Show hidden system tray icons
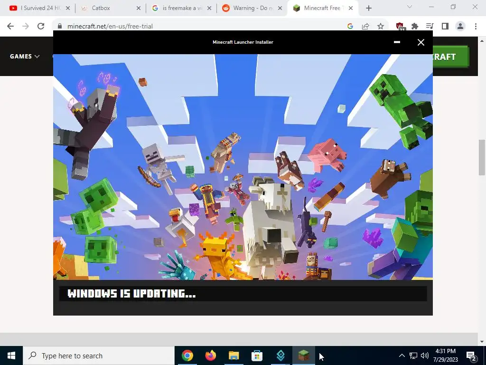Image resolution: width=486 pixels, height=365 pixels. 402,355
